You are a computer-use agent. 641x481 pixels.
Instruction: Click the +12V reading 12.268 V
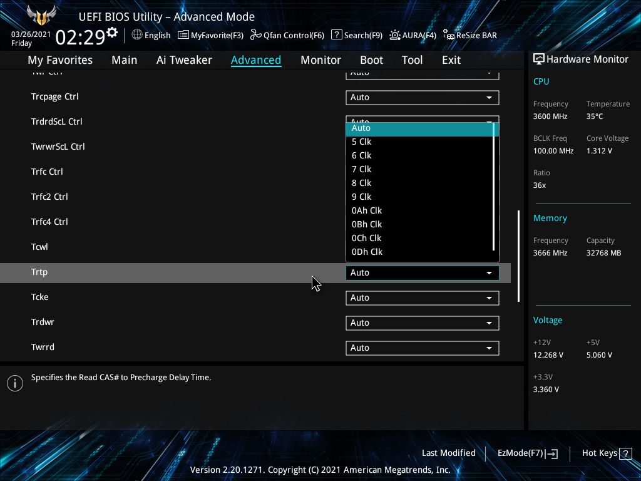pyautogui.click(x=548, y=355)
